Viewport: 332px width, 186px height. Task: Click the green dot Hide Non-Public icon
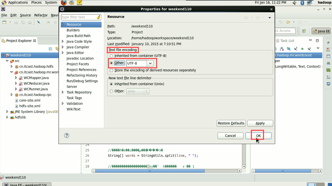pos(302,49)
